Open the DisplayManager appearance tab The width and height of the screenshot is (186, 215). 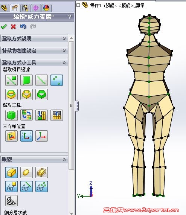point(46,8)
